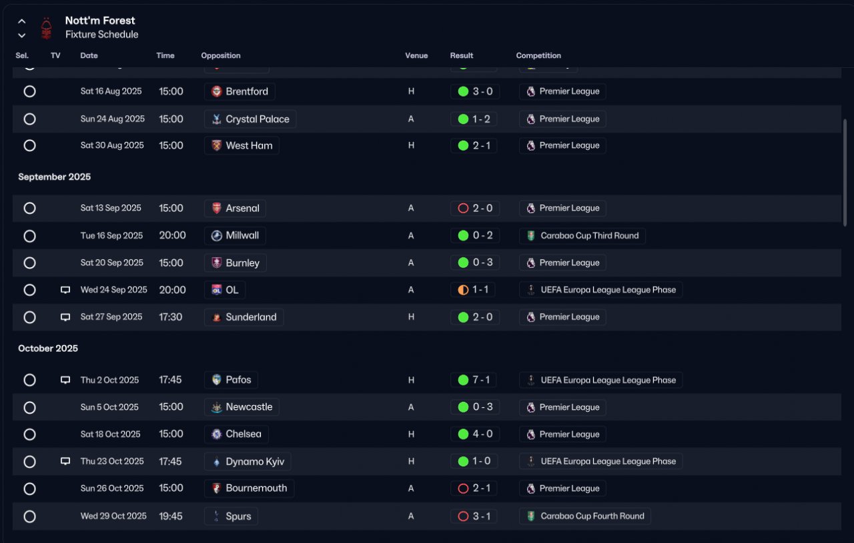Select the radio button for the Sunderland fixture
The image size is (854, 543).
29,317
